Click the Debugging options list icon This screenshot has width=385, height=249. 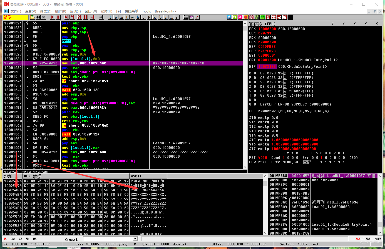click(186, 17)
